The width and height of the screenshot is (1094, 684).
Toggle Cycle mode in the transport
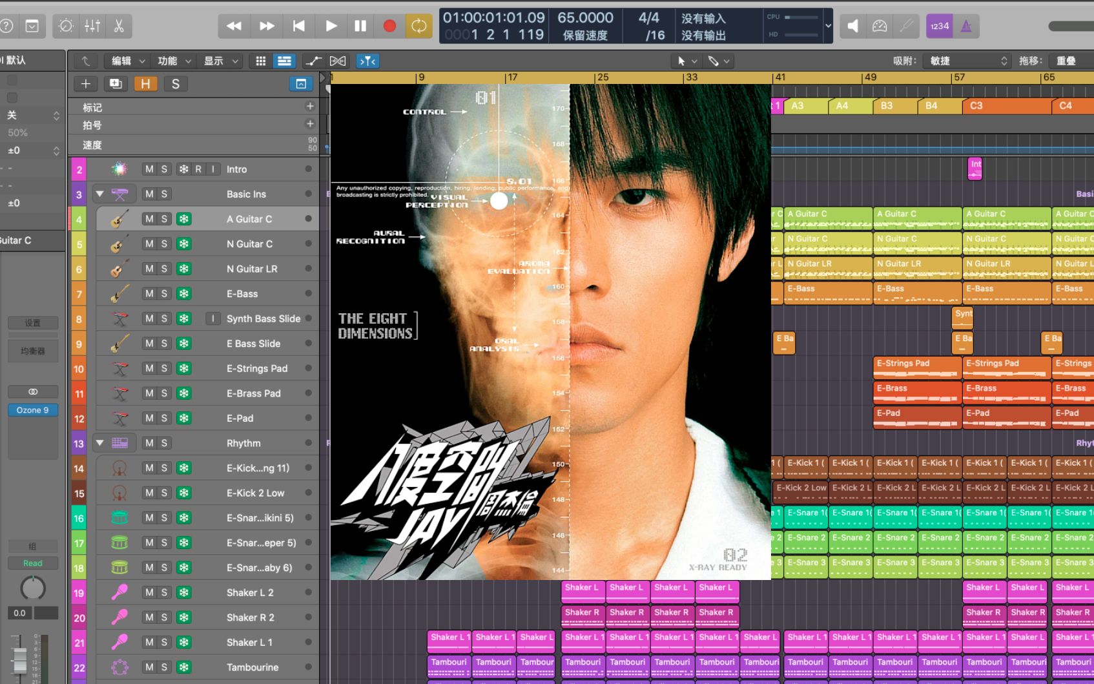click(418, 26)
